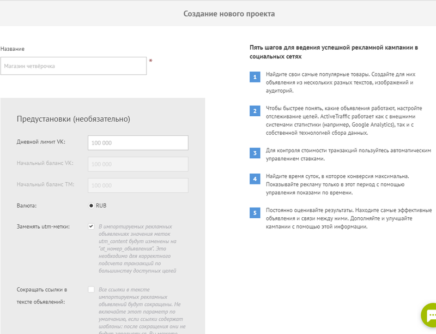Click the 'Дневной лимит VK' input field

click(x=138, y=143)
